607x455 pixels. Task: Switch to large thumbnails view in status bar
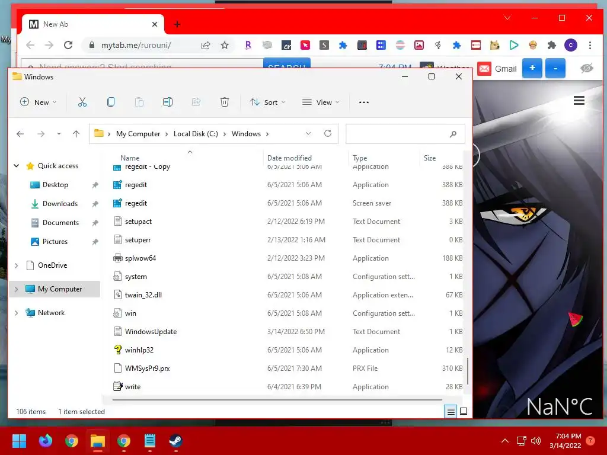(x=464, y=411)
